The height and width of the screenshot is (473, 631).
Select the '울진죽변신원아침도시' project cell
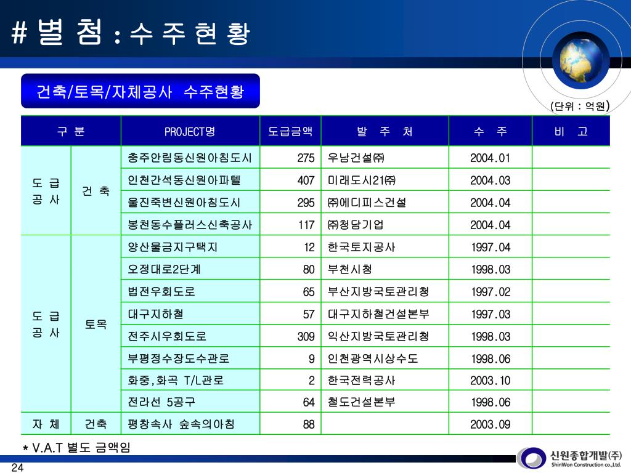(x=190, y=202)
